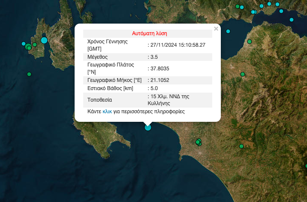Click the green marker at the top, right of the popup

tap(238, 6)
